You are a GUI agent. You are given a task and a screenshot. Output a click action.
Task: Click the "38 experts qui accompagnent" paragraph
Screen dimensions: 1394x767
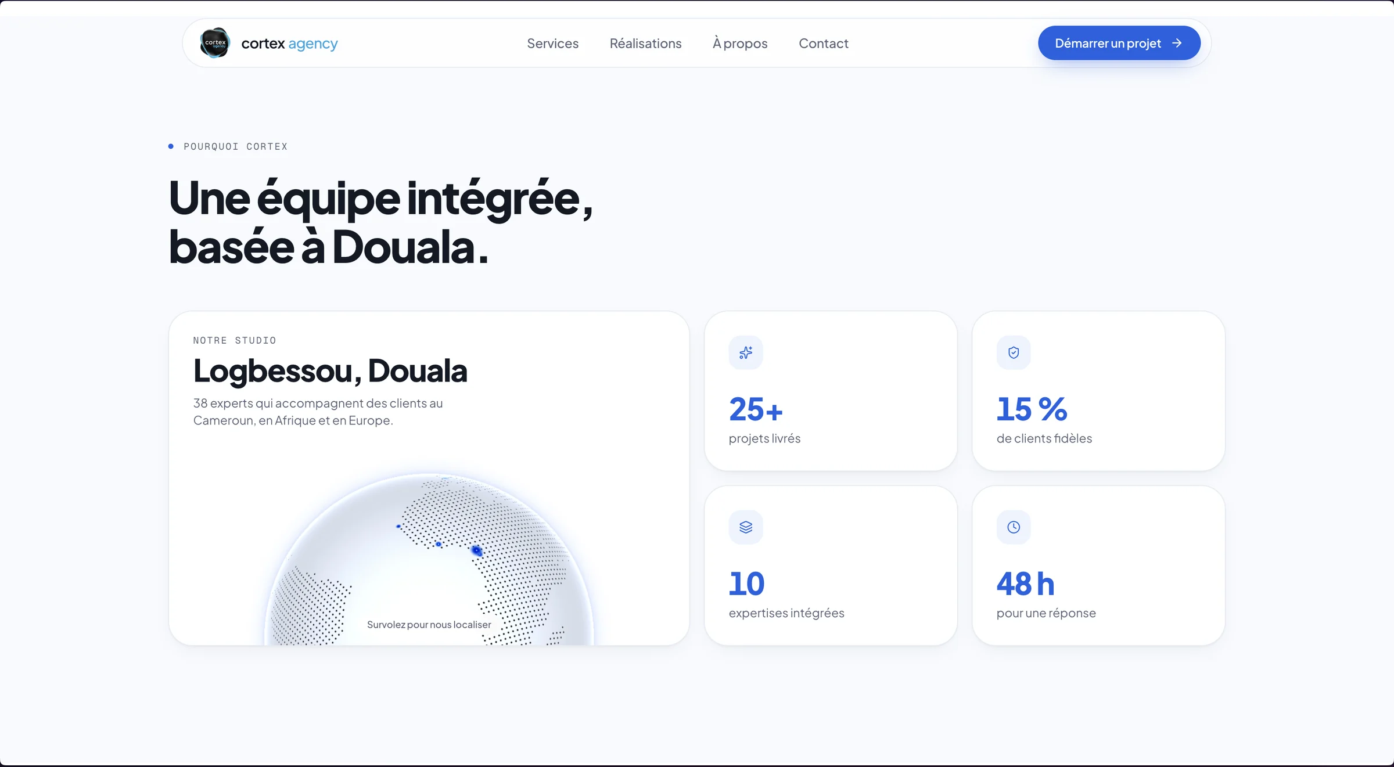pos(318,412)
